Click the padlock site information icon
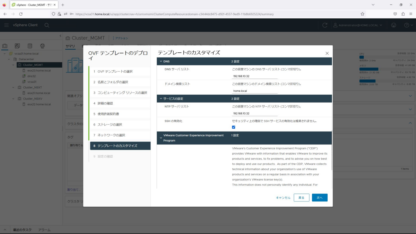Image resolution: width=416 pixels, height=234 pixels. pos(59,14)
